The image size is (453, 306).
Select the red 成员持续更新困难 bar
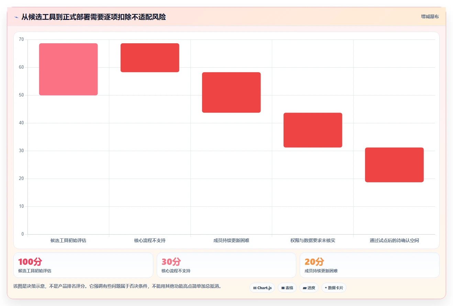(x=231, y=92)
